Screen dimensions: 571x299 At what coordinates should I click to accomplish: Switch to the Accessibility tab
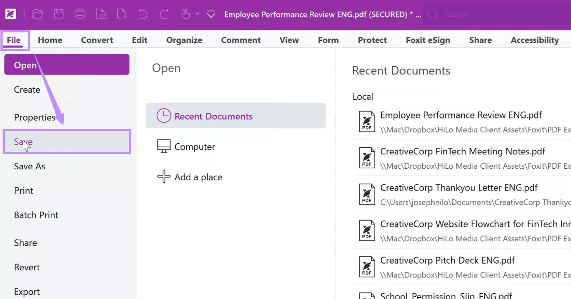click(x=535, y=40)
